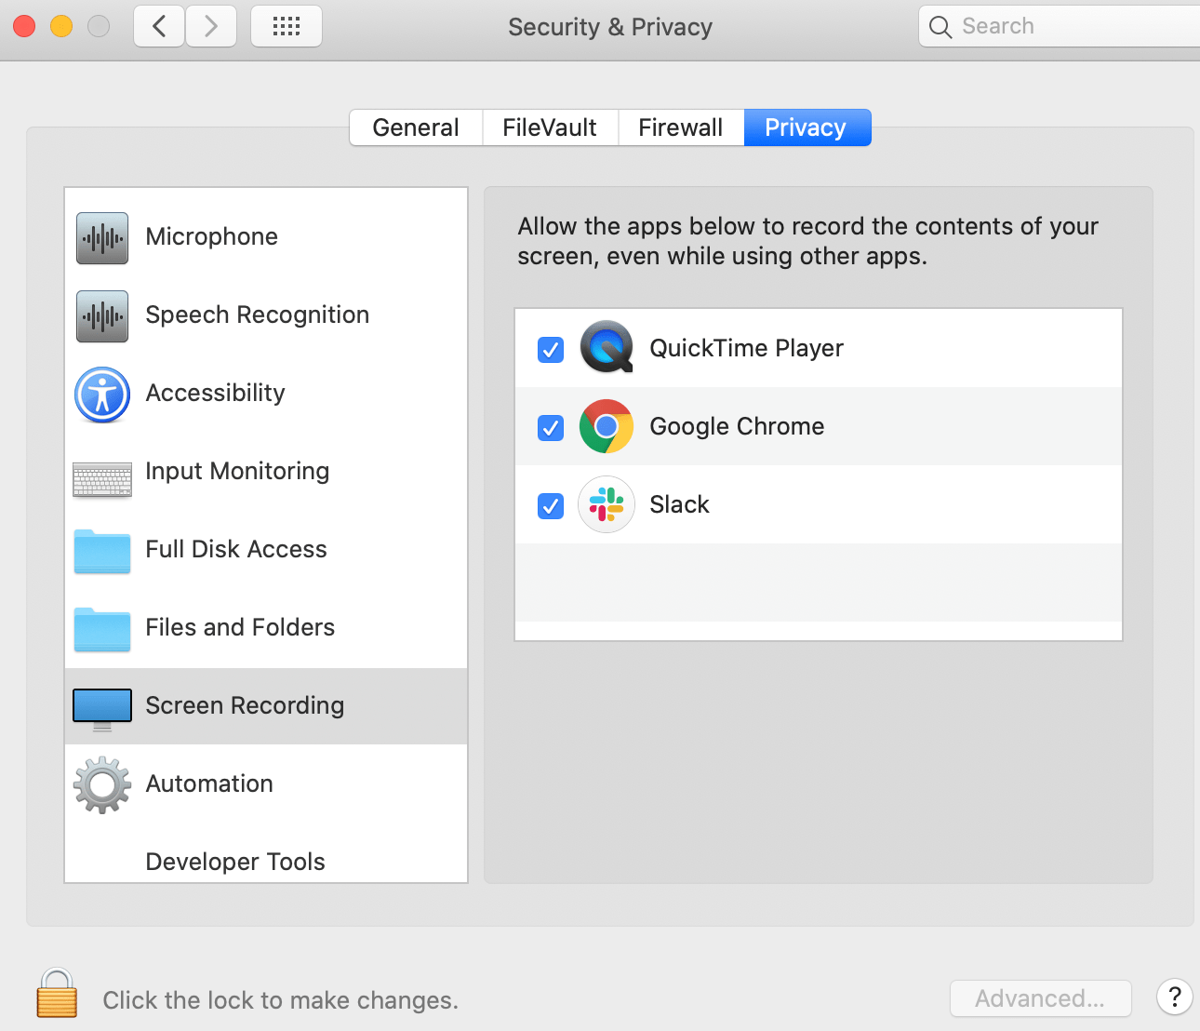Click the Automation gear icon
This screenshot has height=1031, width=1200.
(102, 785)
